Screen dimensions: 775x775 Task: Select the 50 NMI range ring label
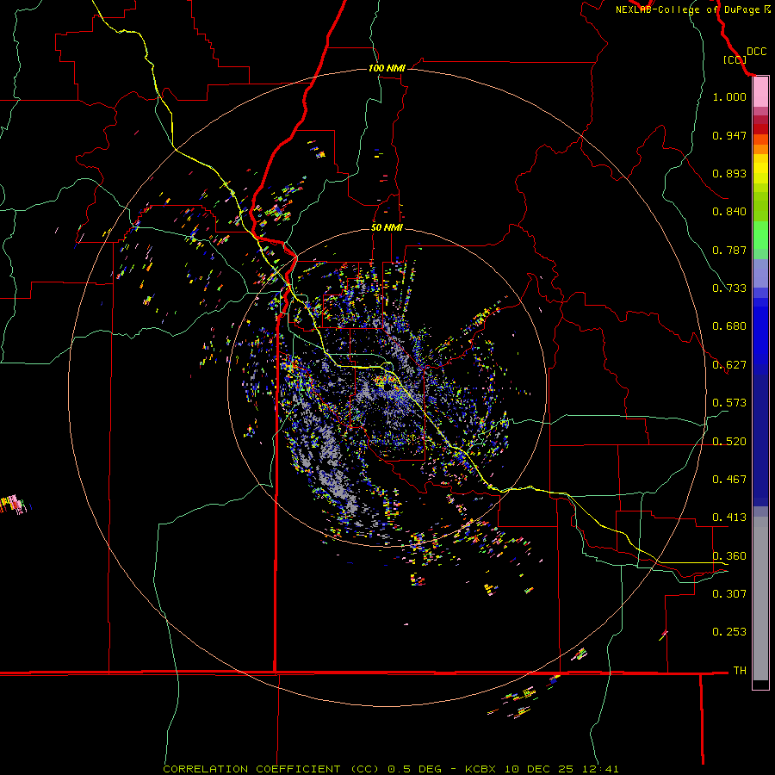coord(387,227)
